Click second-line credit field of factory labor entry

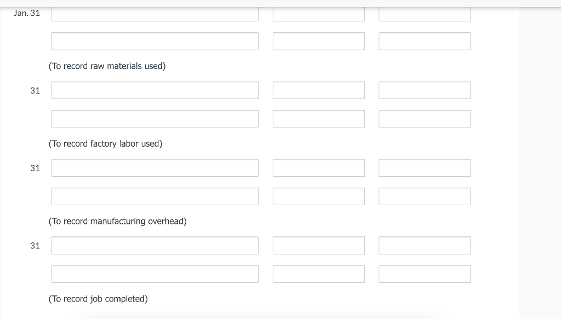pos(424,119)
